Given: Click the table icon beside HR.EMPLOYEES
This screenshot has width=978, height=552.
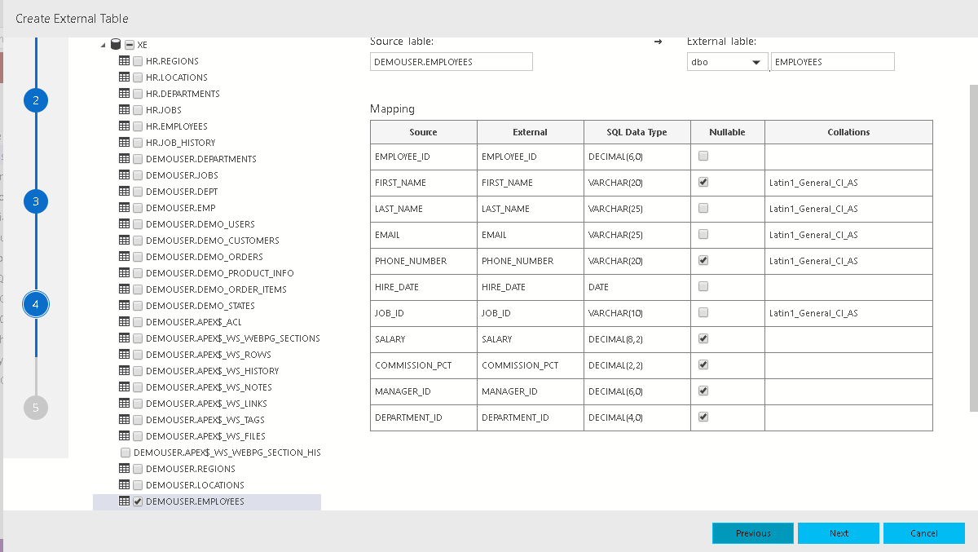Looking at the screenshot, I should 125,126.
